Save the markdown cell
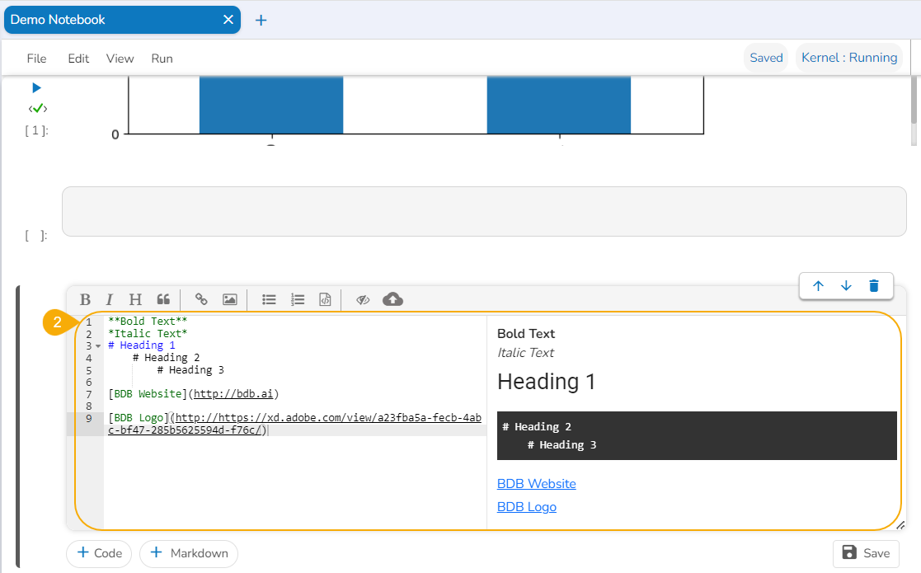 866,553
